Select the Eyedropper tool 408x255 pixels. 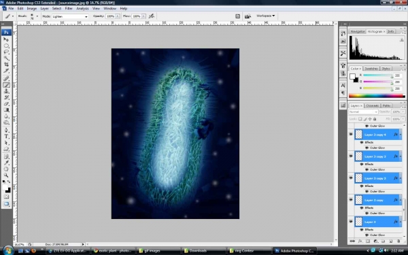tap(6, 163)
